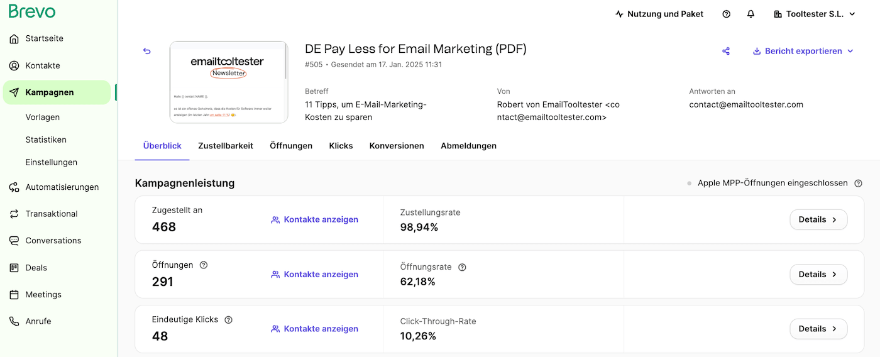This screenshot has height=357, width=880.
Task: Show contacts for Öffnungen
Action: (x=314, y=275)
